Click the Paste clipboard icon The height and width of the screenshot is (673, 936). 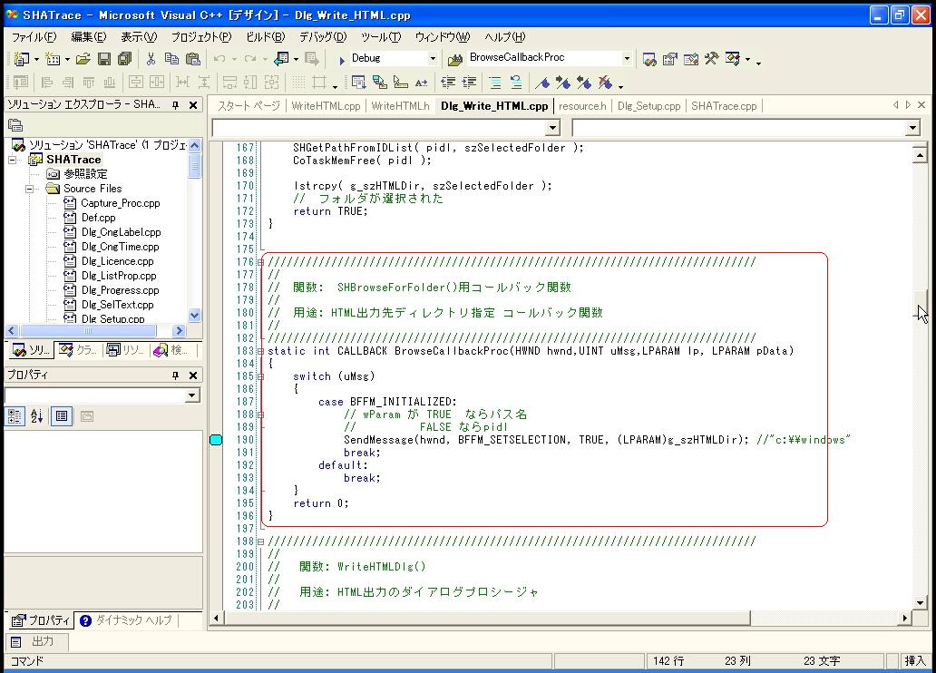[x=193, y=59]
